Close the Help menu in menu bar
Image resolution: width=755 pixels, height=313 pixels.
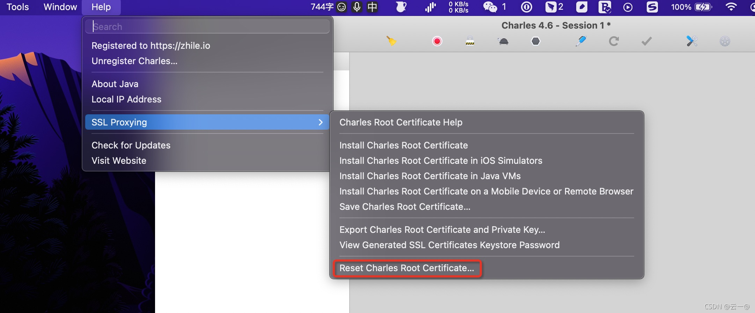pyautogui.click(x=101, y=7)
